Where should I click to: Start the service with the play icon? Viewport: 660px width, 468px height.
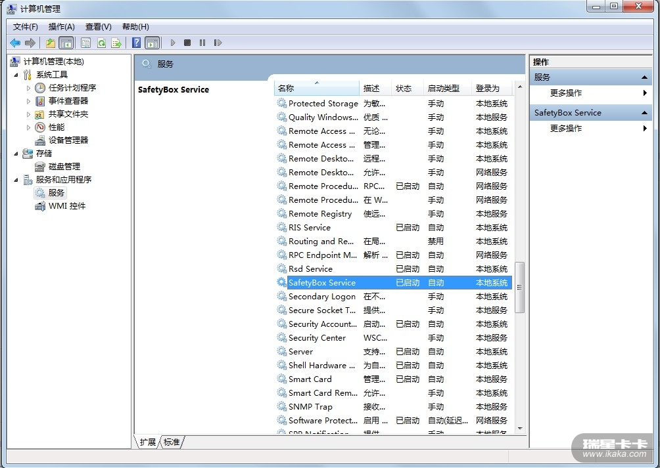point(173,43)
